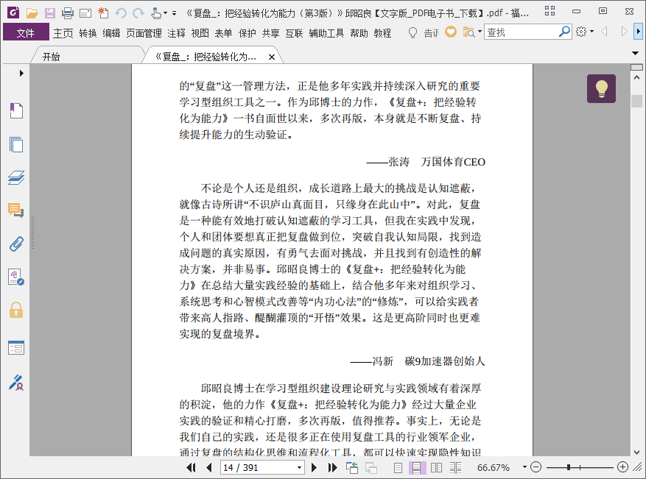The width and height of the screenshot is (646, 479).
Task: Open the form fields panel icon
Action: tap(16, 348)
